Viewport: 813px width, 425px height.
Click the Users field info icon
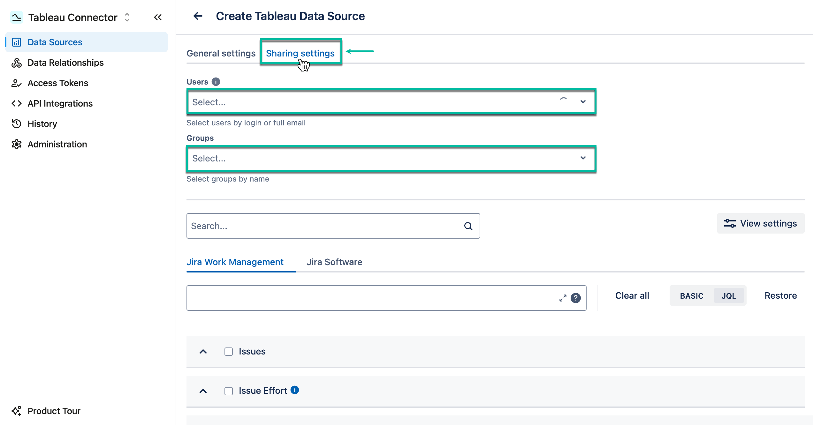tap(216, 82)
